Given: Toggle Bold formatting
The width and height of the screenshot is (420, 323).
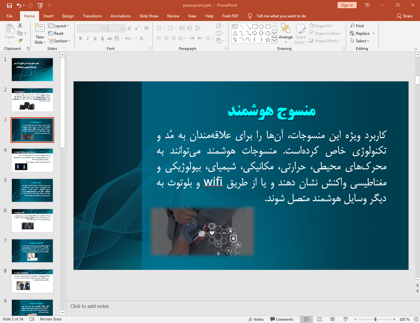Looking at the screenshot, I should (x=80, y=38).
